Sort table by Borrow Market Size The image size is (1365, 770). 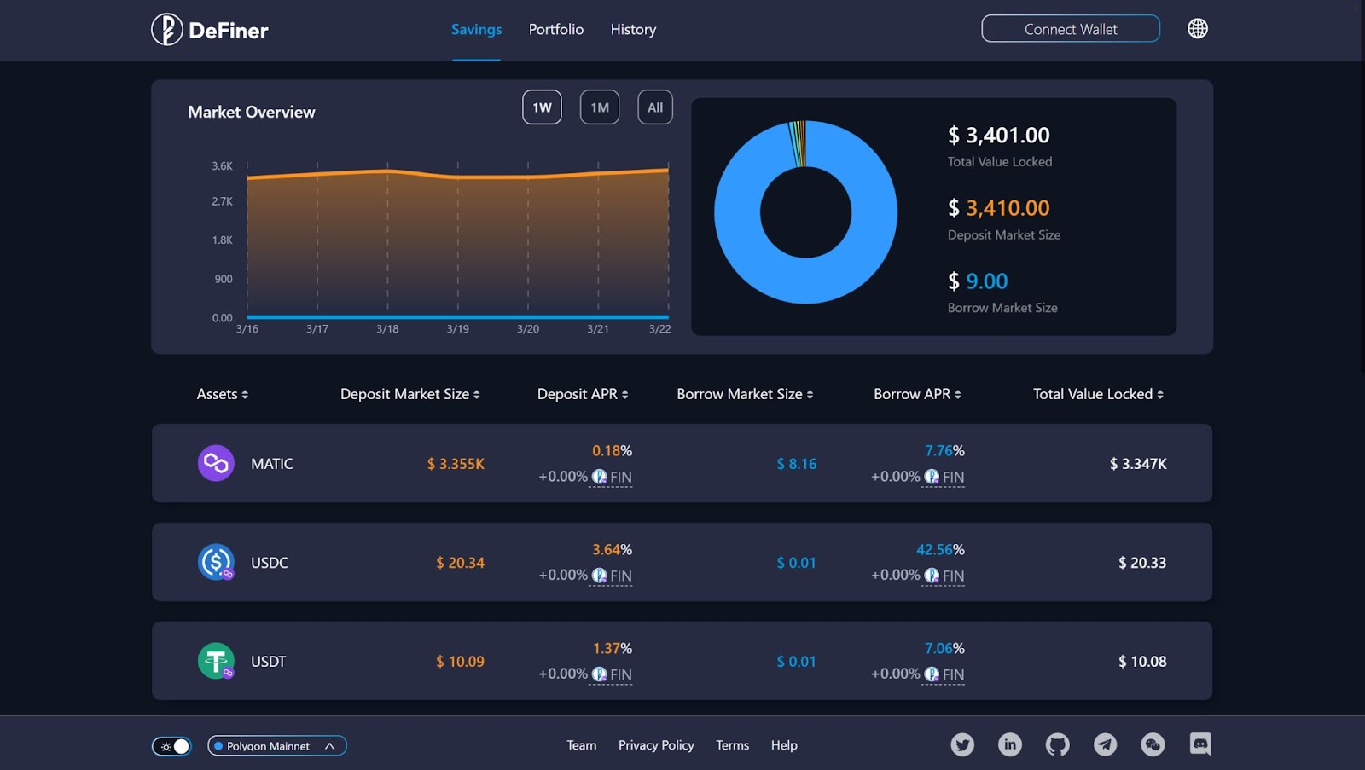(745, 394)
